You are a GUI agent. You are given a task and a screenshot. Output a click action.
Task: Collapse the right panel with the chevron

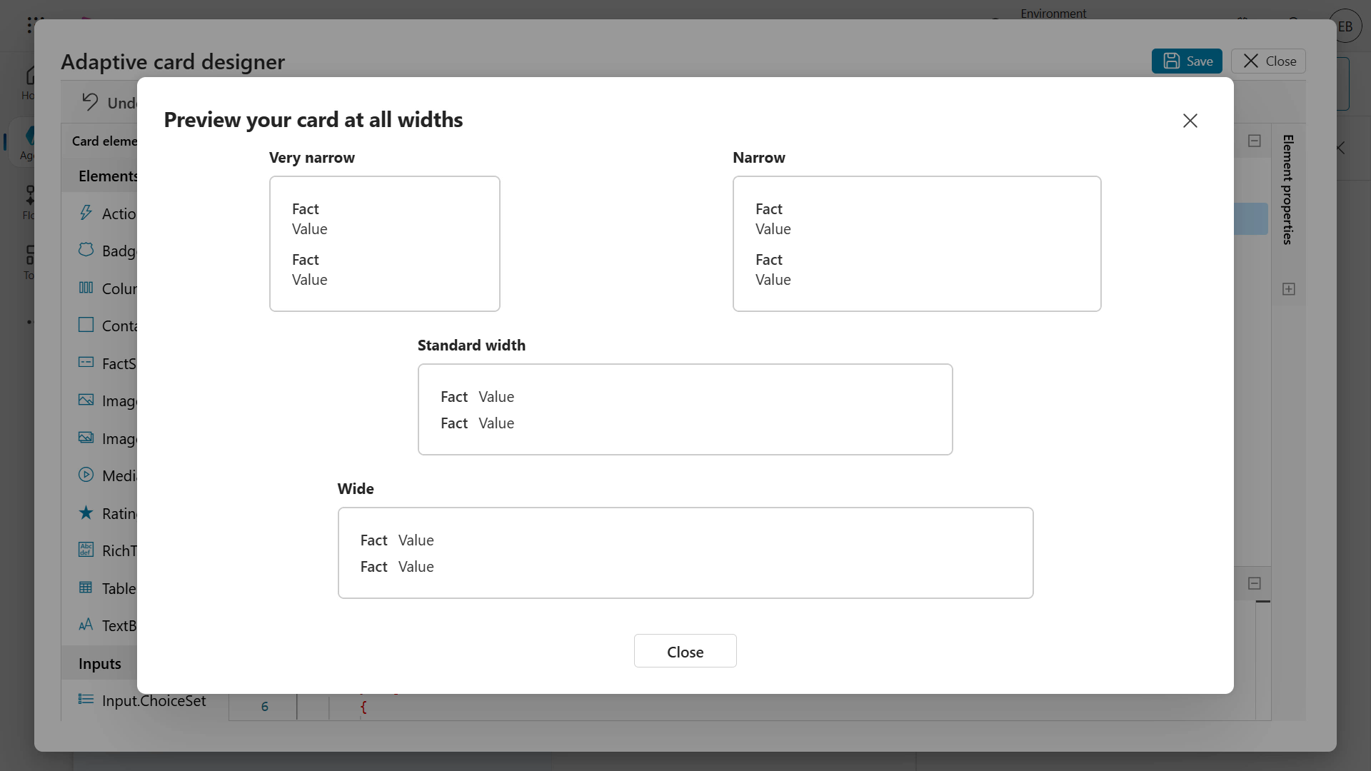1340,148
